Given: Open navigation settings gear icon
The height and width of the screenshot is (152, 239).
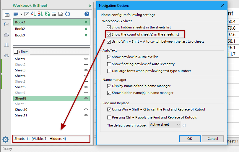Looking at the screenshot, I should click(x=6, y=140).
